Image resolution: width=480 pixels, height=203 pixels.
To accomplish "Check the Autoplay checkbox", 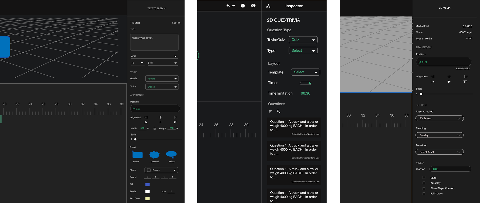I will (424, 183).
